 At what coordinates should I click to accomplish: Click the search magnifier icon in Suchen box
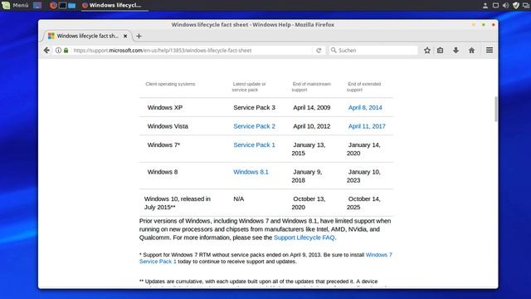pyautogui.click(x=334, y=50)
